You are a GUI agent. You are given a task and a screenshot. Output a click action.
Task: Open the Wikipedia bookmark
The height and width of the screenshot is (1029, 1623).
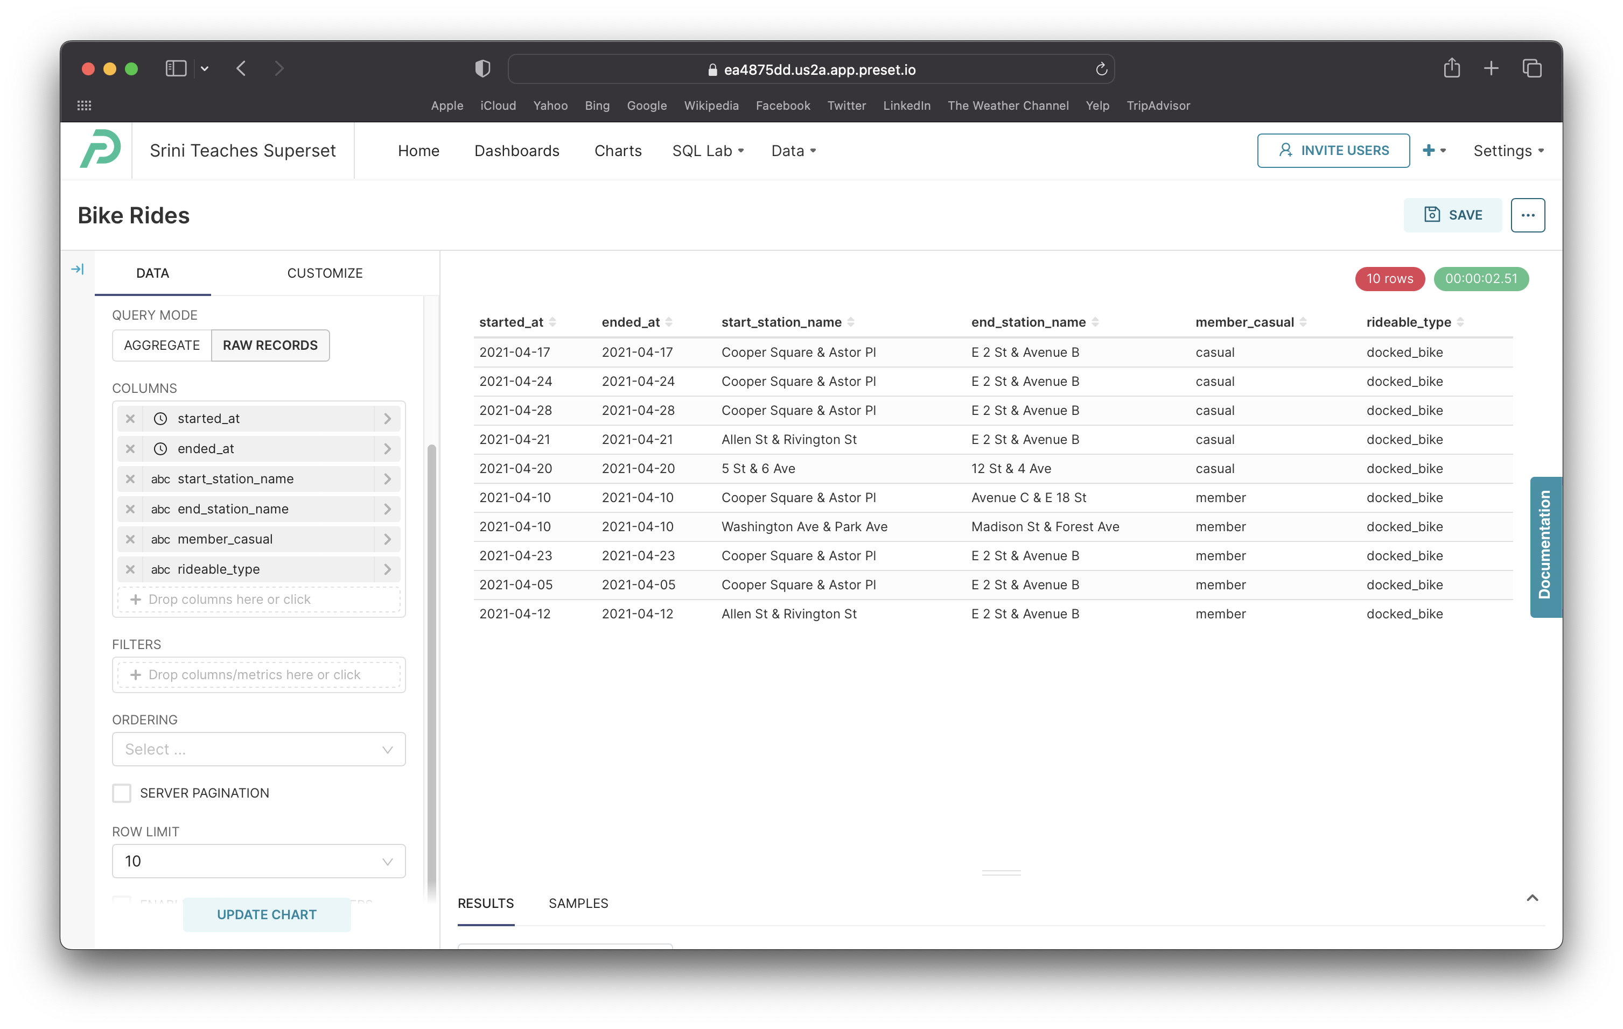[x=711, y=105]
